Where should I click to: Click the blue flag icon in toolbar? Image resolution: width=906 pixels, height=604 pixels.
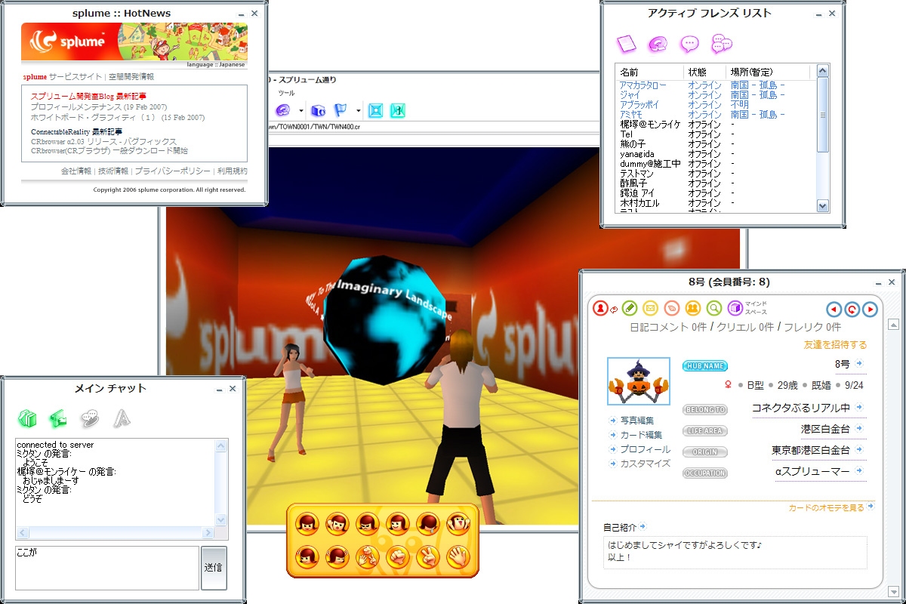pyautogui.click(x=341, y=110)
